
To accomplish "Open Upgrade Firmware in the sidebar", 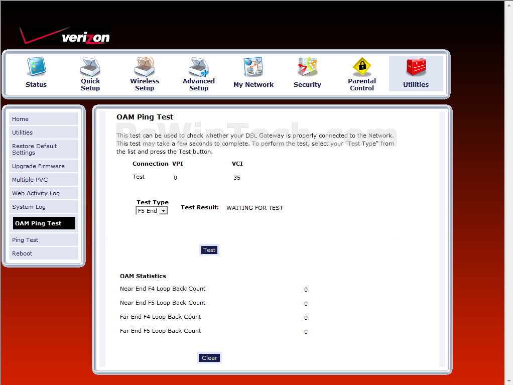I will pos(44,166).
